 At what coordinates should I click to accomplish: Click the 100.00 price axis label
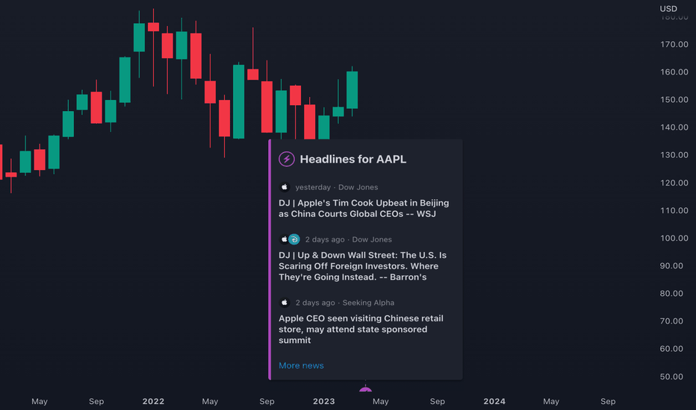(674, 238)
